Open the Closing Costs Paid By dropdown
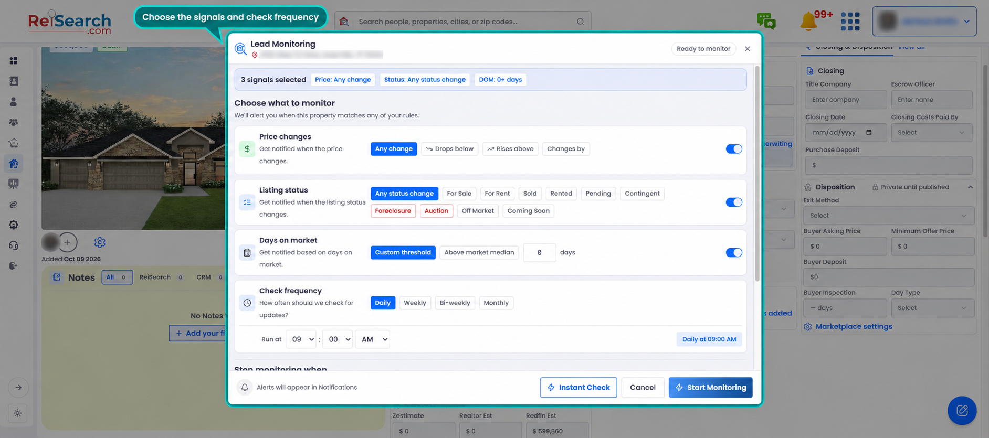989x438 pixels. 931,133
